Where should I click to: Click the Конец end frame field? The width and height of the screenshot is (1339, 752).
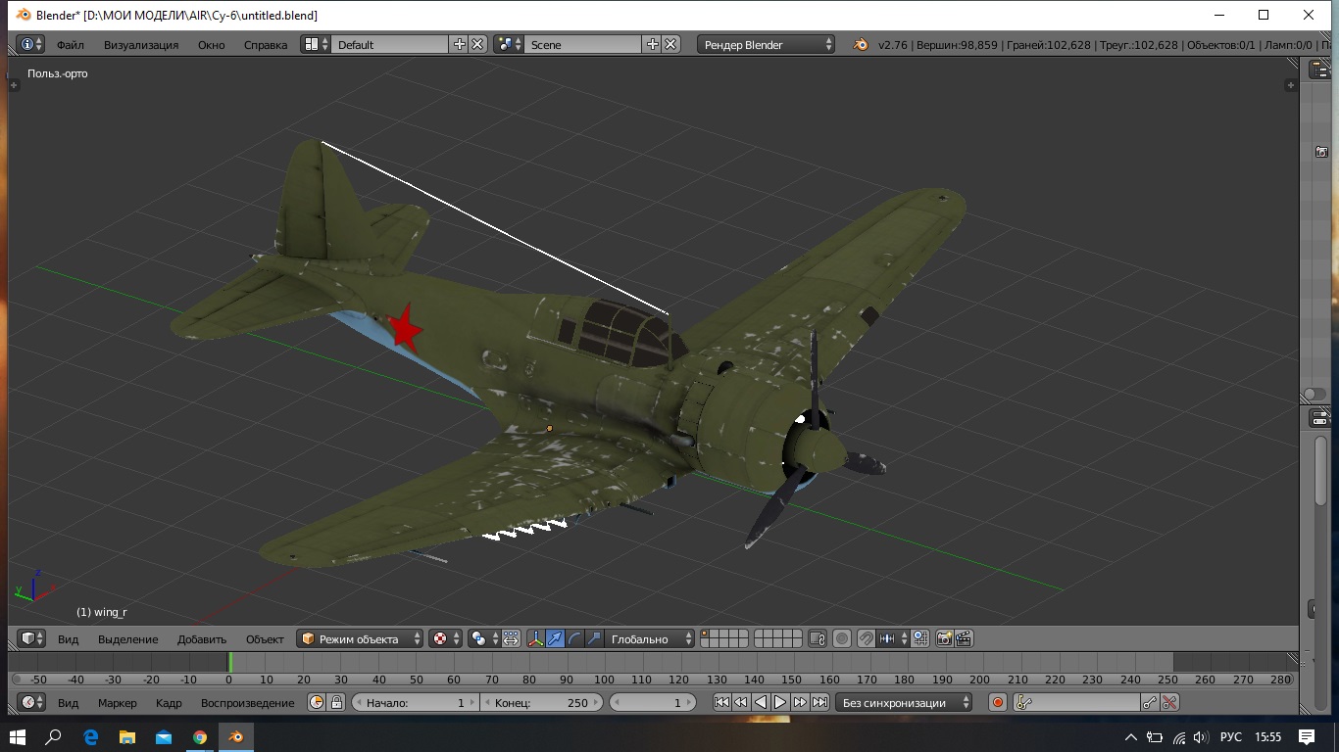point(541,702)
